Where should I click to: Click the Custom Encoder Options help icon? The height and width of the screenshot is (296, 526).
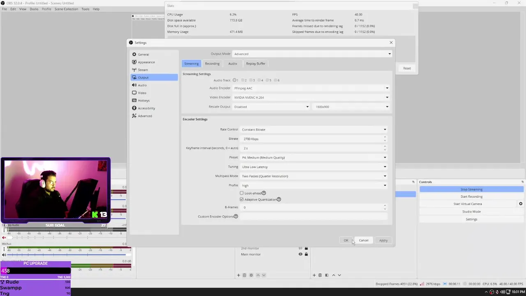236,217
